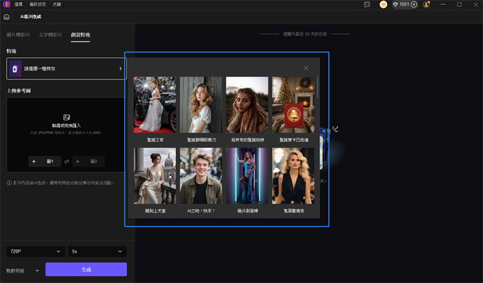Pick the 聖誕賀卡已送達 effect thumbnail
This screenshot has width=483, height=283.
pyautogui.click(x=293, y=104)
